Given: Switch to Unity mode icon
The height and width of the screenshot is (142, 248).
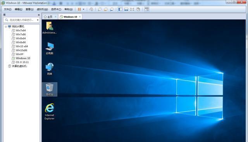Looking at the screenshot, I should pyautogui.click(x=138, y=9).
